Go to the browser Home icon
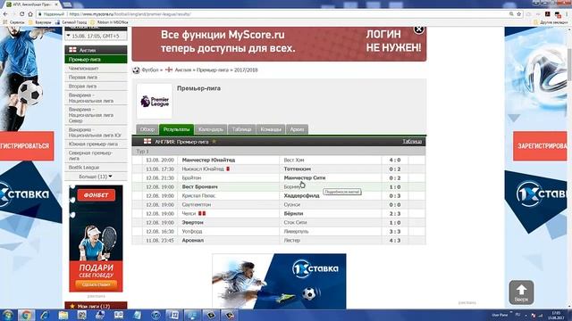The image size is (572, 321). point(30,14)
